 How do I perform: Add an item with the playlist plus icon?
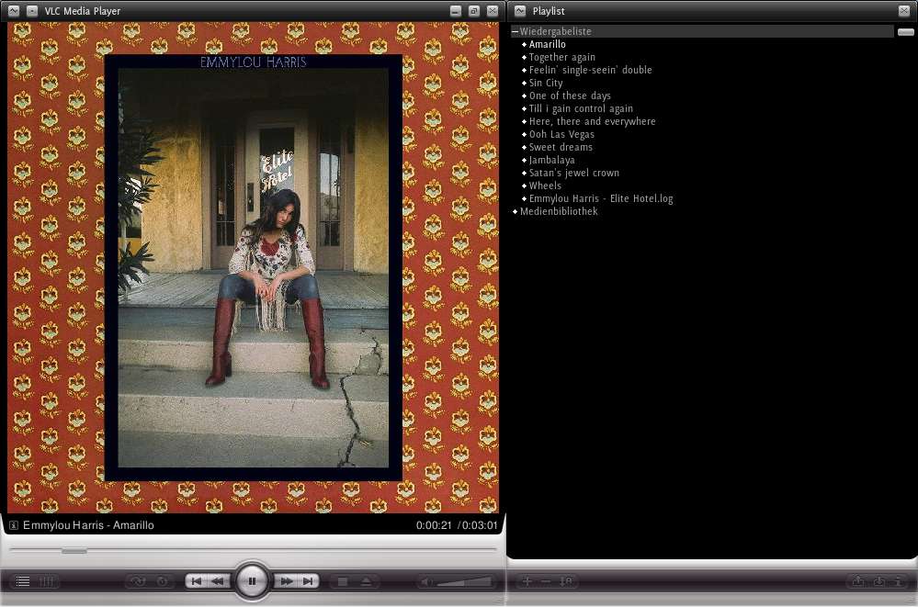point(527,581)
